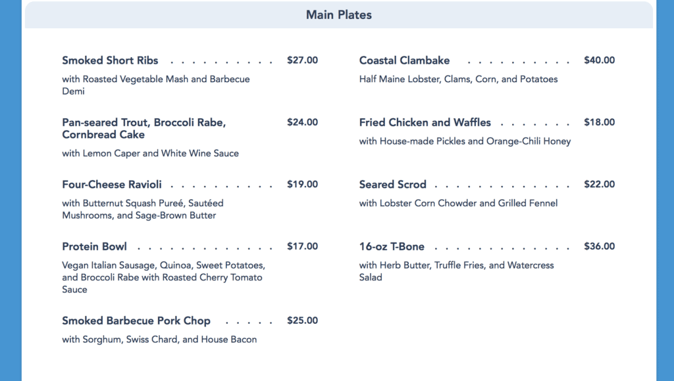Click the $36.00 T-Bone price
Screen dimensions: 674x381
tap(600, 246)
